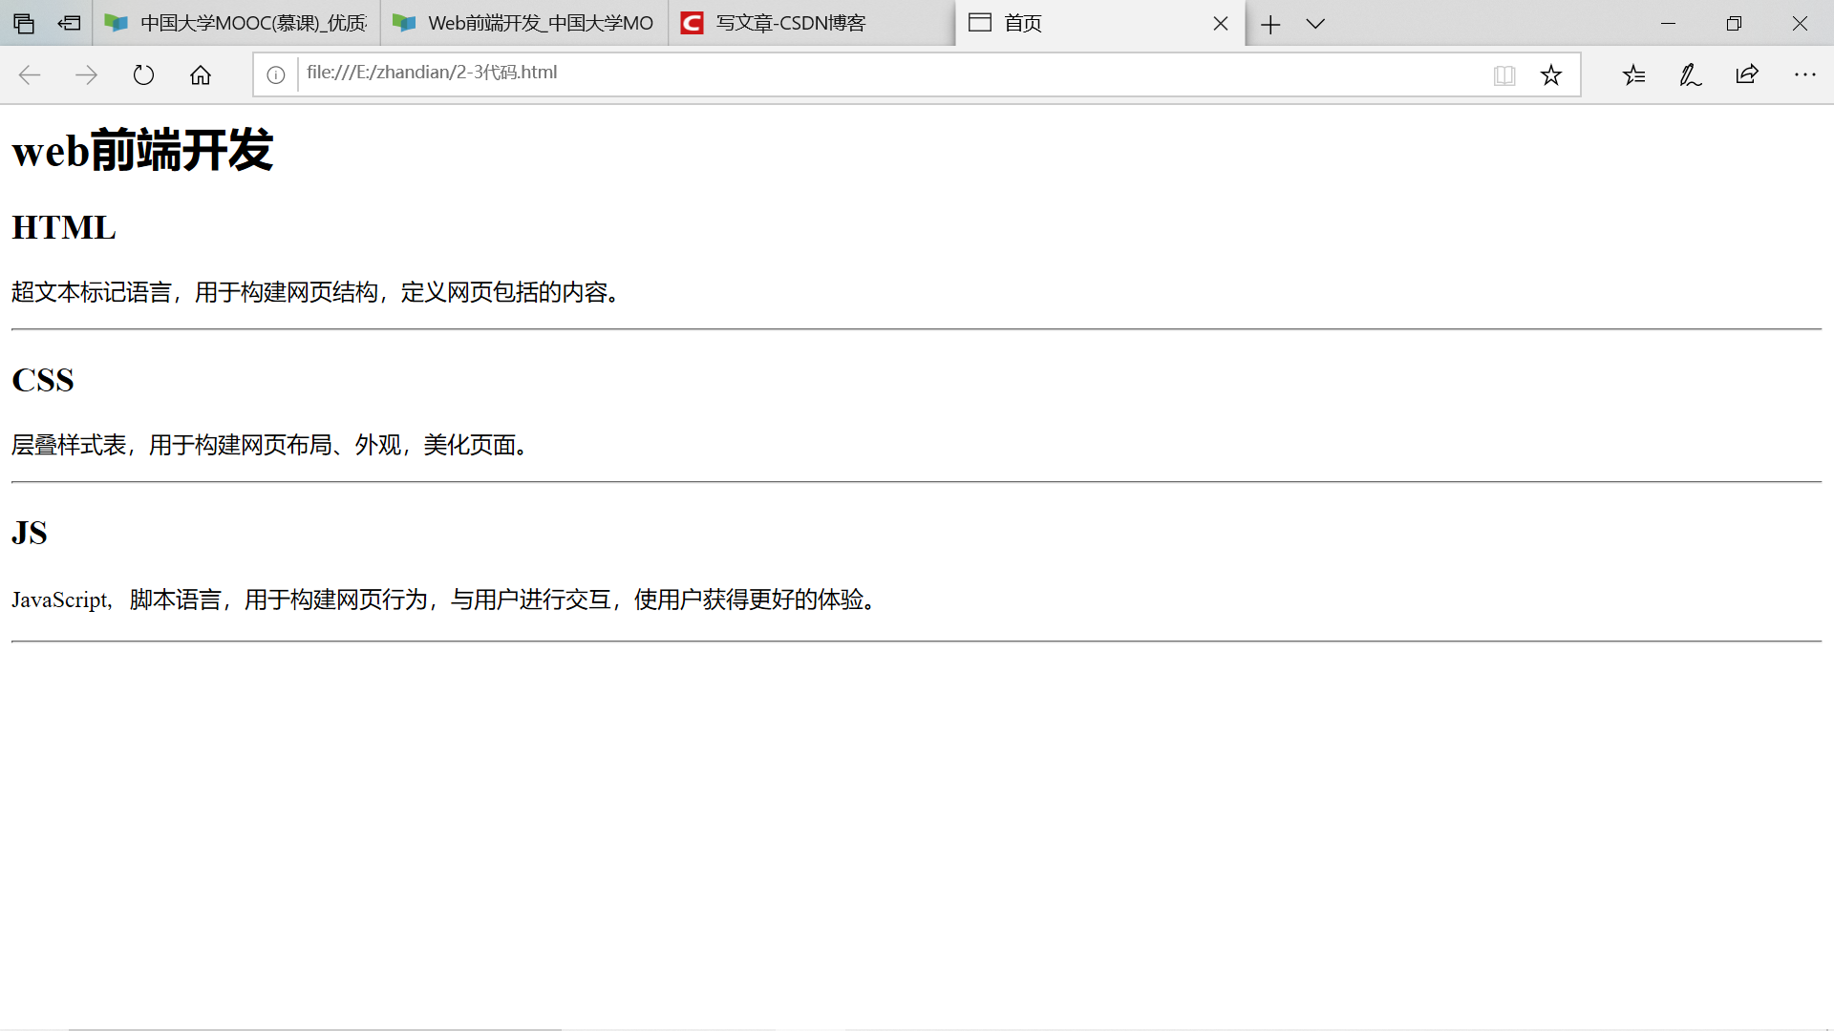The width and height of the screenshot is (1834, 1031).
Task: Expand the tab preview chevron
Action: click(x=1315, y=24)
